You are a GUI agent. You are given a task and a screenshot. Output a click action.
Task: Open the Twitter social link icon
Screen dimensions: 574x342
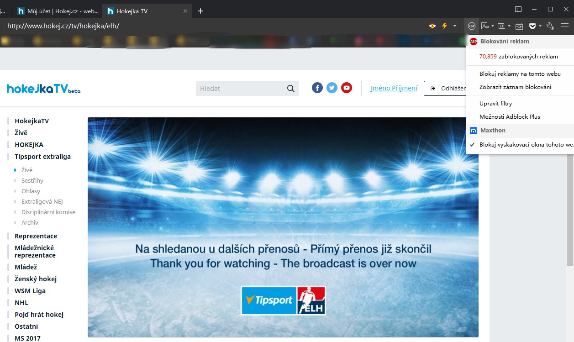click(x=332, y=88)
